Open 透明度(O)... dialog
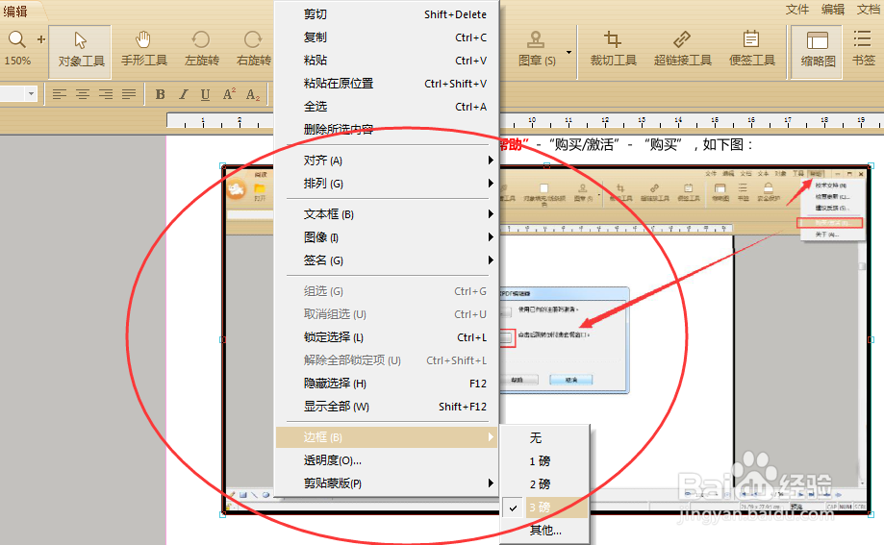 pyautogui.click(x=386, y=460)
